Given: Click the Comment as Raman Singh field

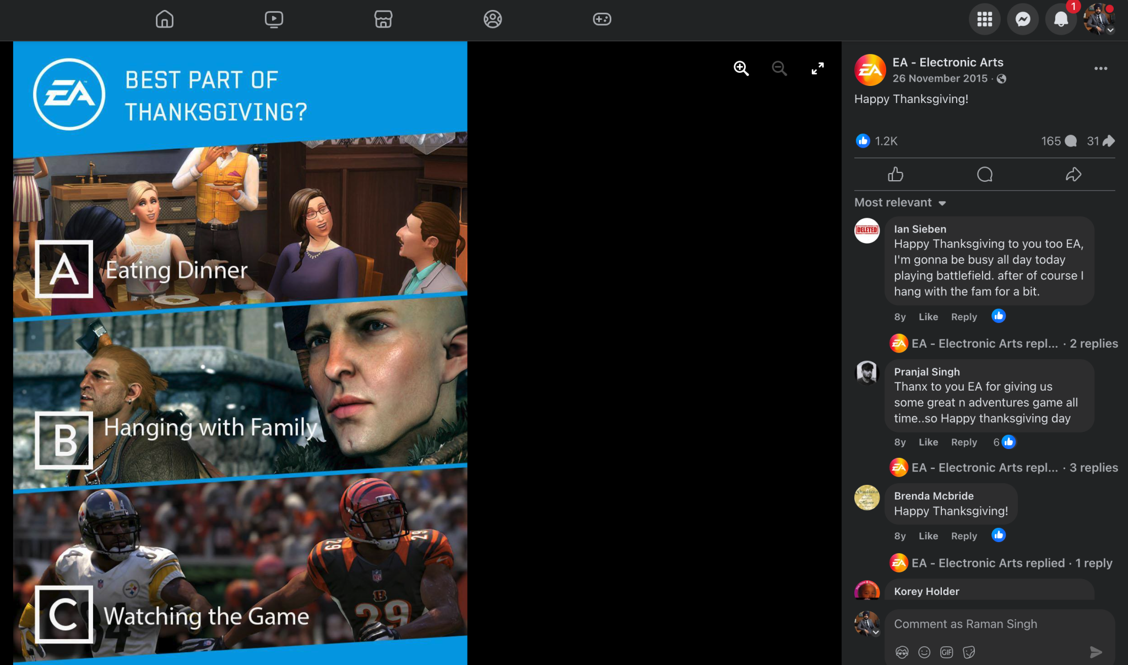Looking at the screenshot, I should click(x=986, y=624).
